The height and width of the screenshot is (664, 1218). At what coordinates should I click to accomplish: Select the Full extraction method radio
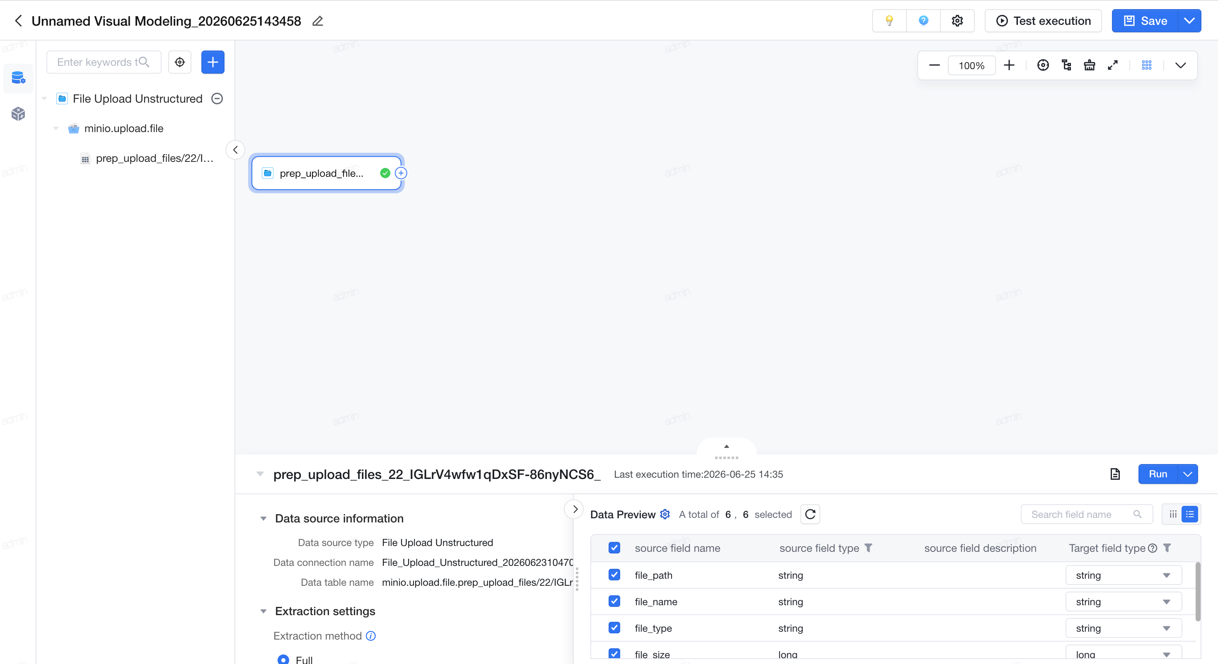[x=283, y=659]
